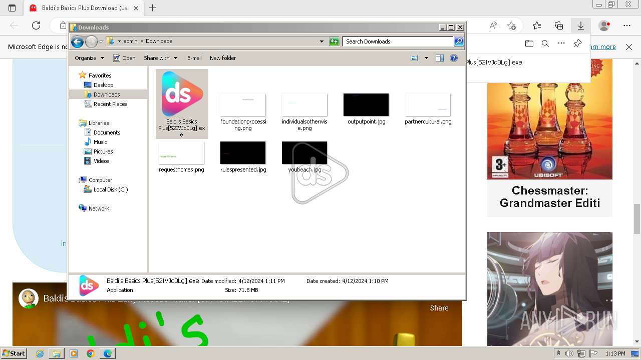This screenshot has width=641, height=360.
Task: Select the foundationprocessing.png thumbnail
Action: click(243, 104)
